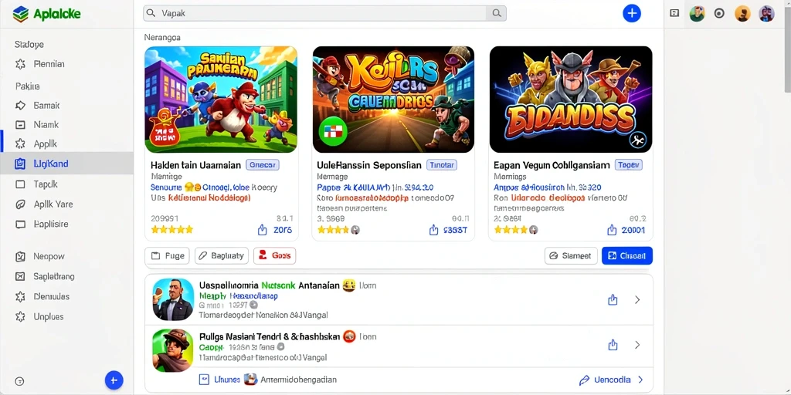Click the share icon on the second list row
The image size is (791, 395).
[613, 345]
